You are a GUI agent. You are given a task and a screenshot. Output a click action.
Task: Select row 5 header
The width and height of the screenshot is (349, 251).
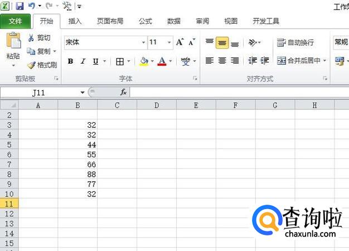coord(9,145)
